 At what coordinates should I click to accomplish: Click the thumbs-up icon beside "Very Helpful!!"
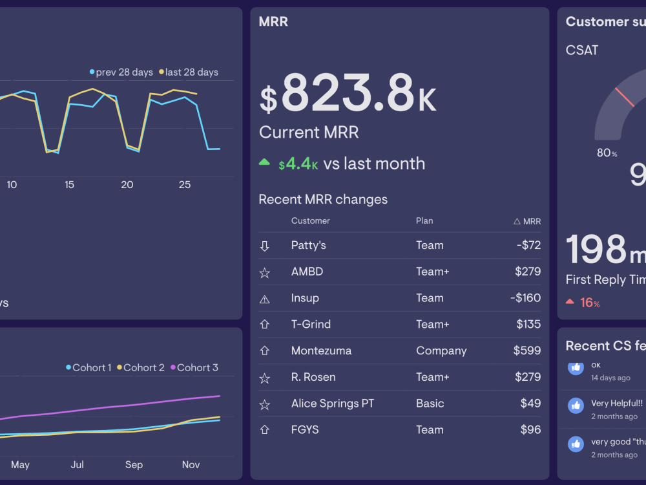click(576, 405)
